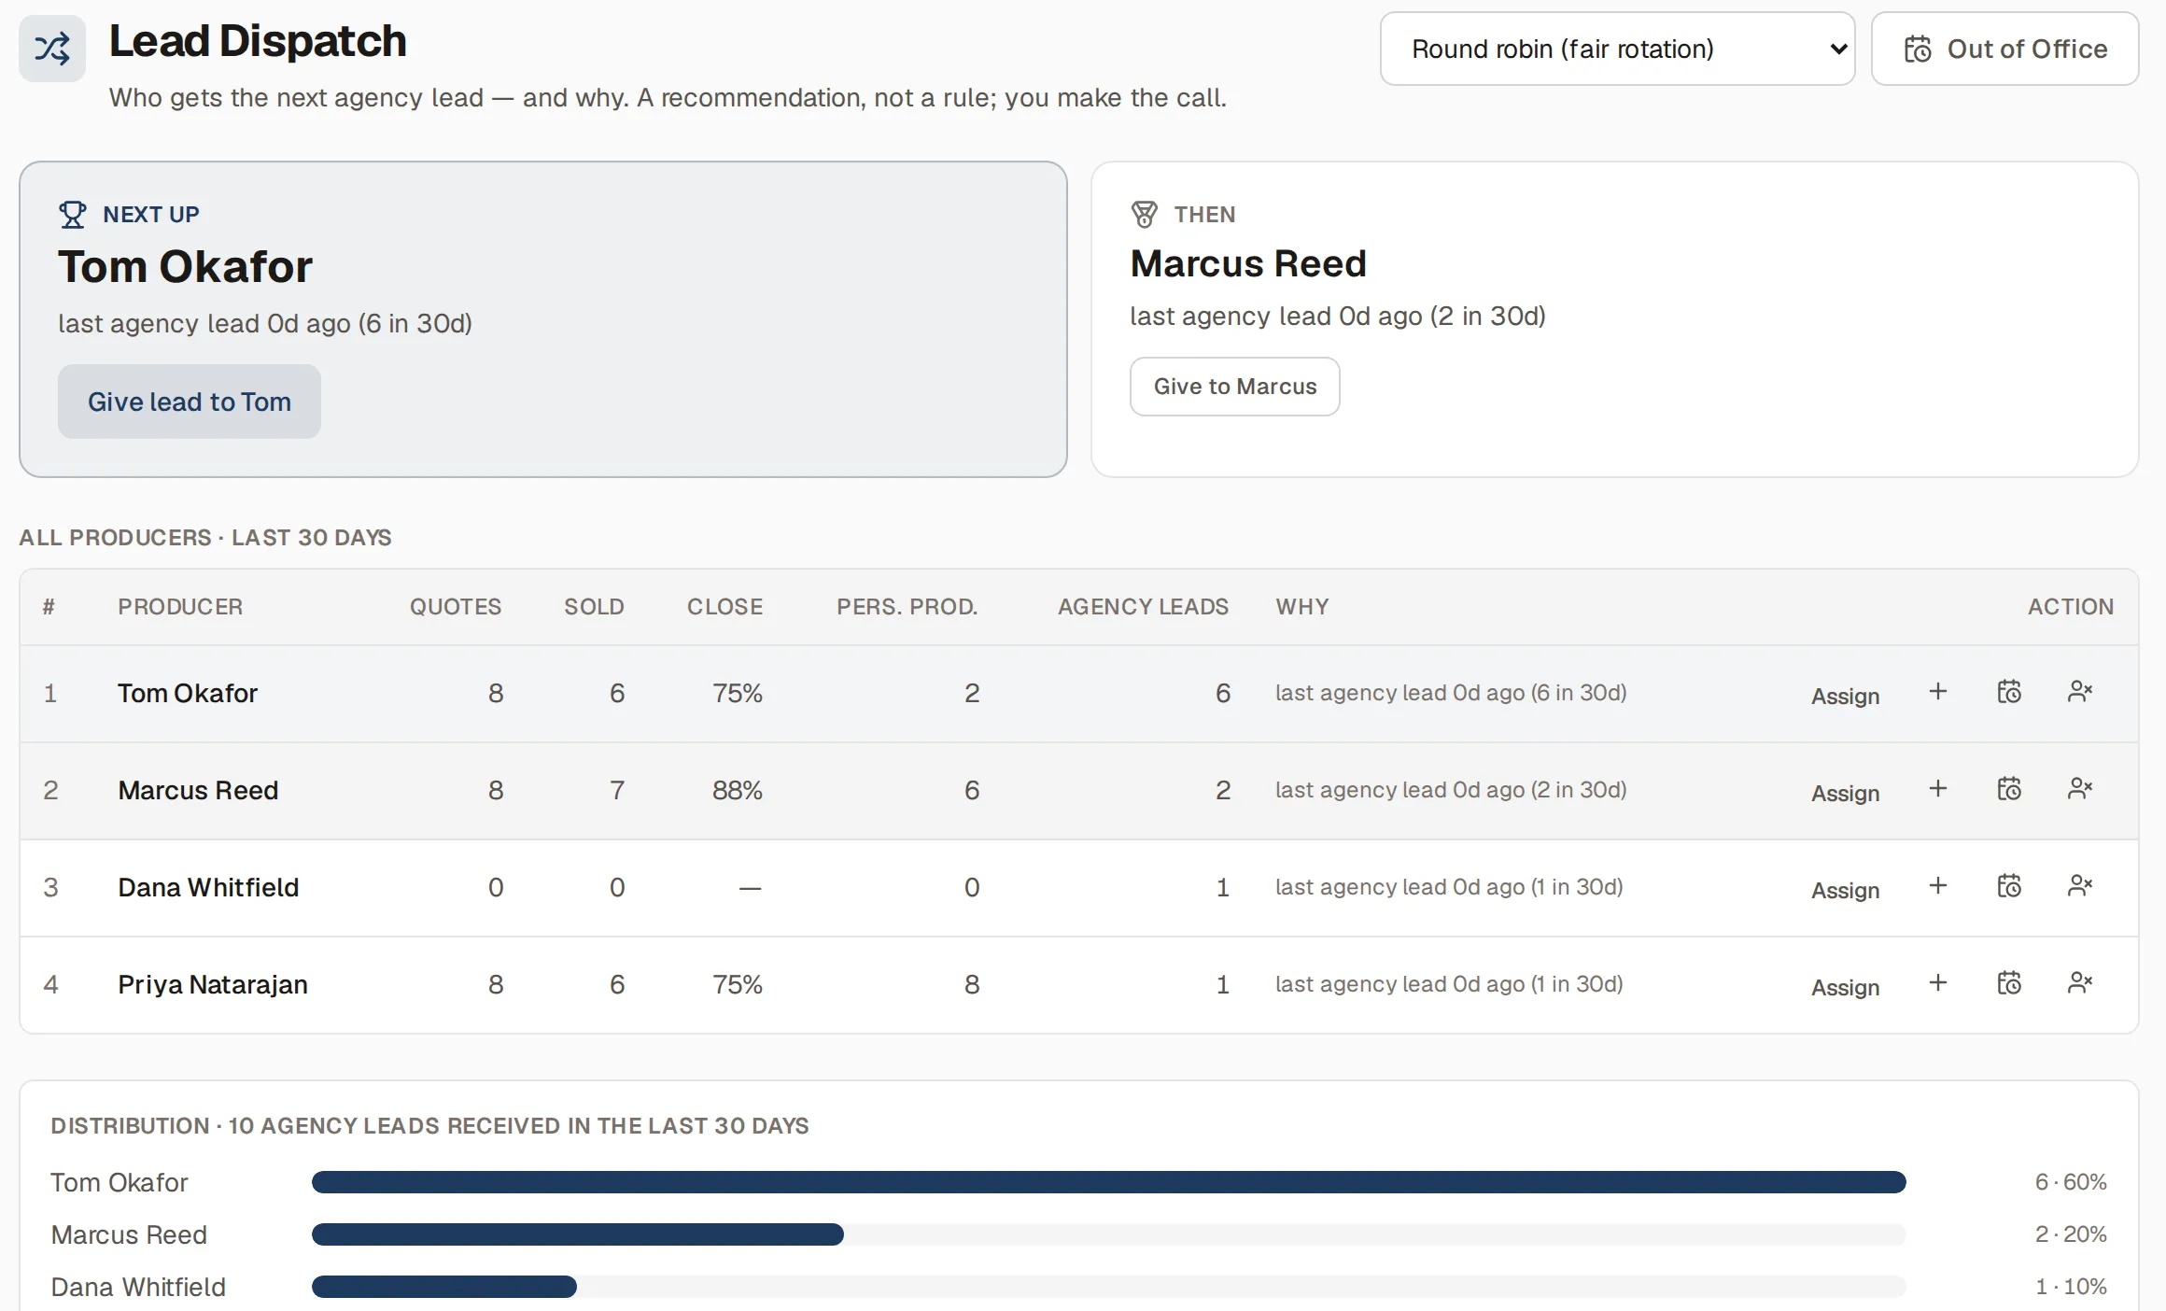2166x1311 pixels.
Task: Click the calendar-clock icon for Priya Natarajan
Action: point(2009,983)
